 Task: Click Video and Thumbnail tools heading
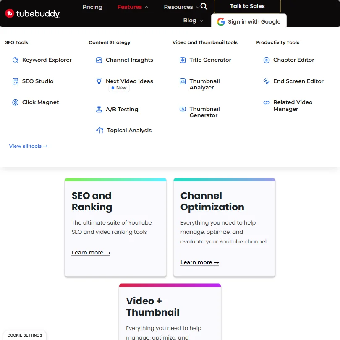point(205,42)
